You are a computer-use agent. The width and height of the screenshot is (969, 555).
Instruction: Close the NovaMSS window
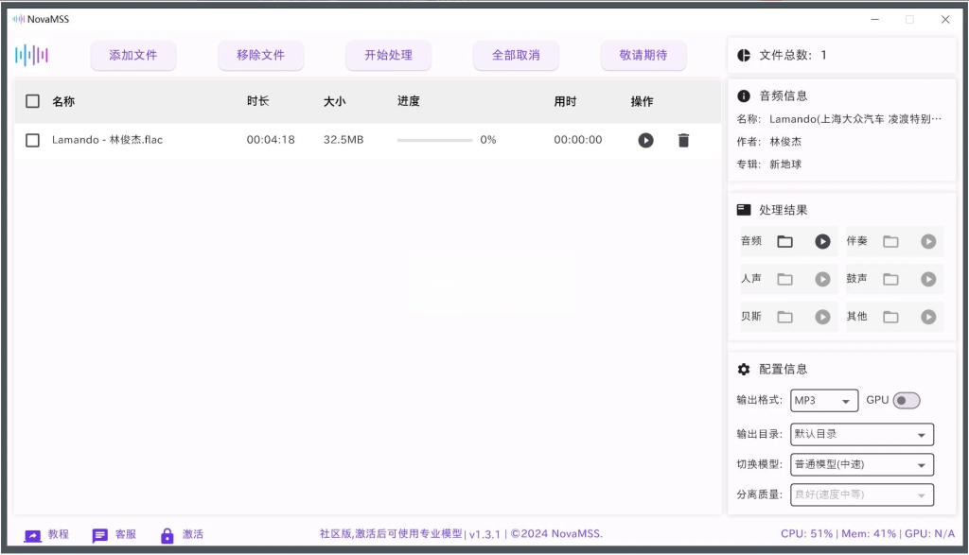tap(945, 19)
